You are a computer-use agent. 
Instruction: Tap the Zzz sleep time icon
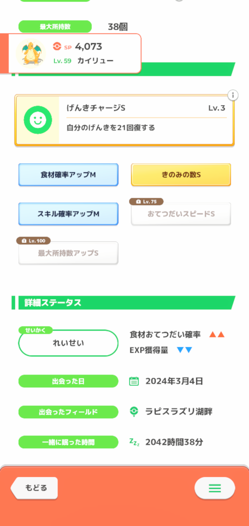(134, 442)
